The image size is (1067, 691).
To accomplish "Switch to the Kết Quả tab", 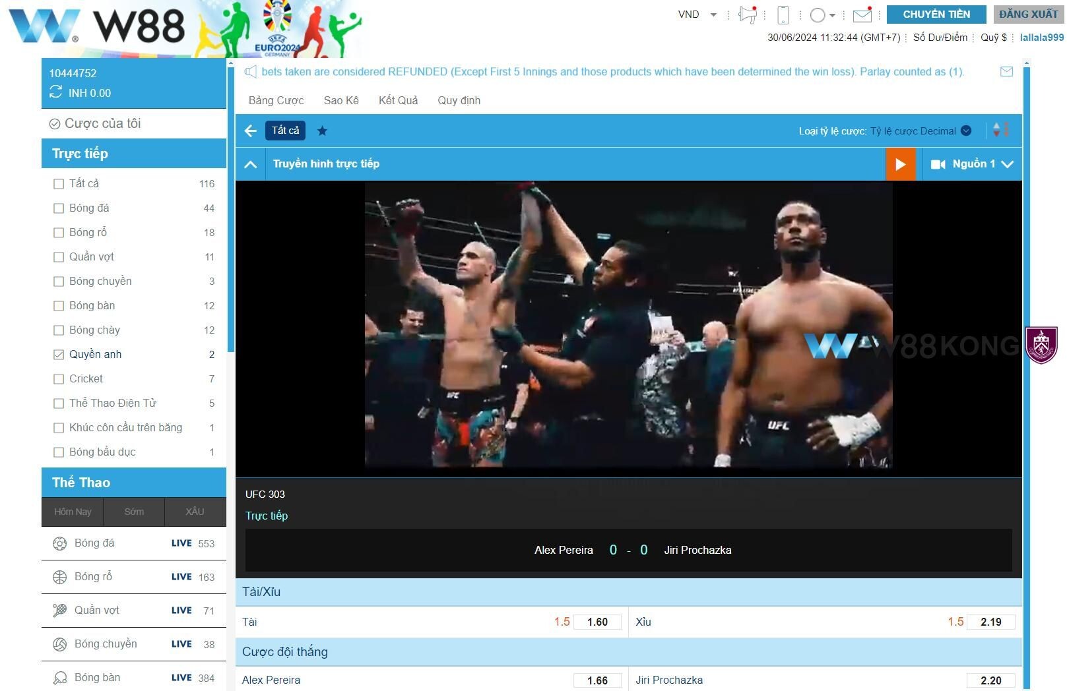I will pos(398,100).
